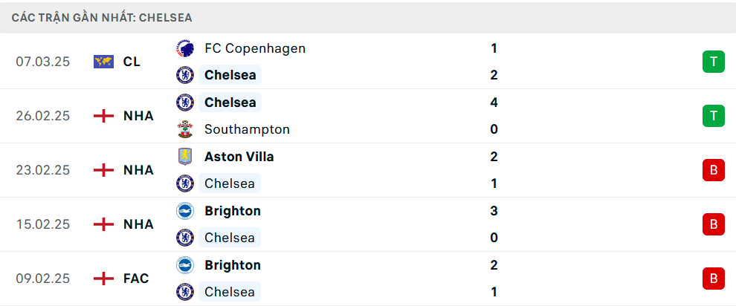Click the FC Copenhagen club crest
This screenshot has width=736, height=306.
[x=184, y=48]
